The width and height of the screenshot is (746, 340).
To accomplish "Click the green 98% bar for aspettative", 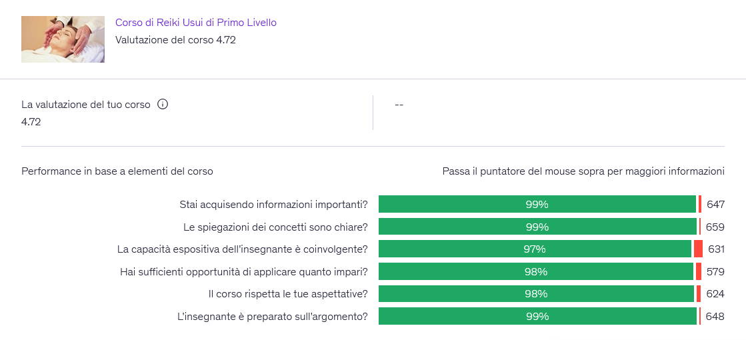I will click(537, 294).
